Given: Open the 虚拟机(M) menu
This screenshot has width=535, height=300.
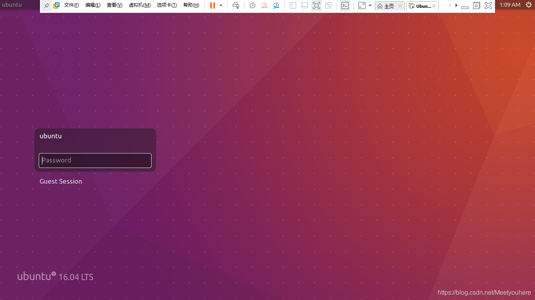Looking at the screenshot, I should [139, 5].
